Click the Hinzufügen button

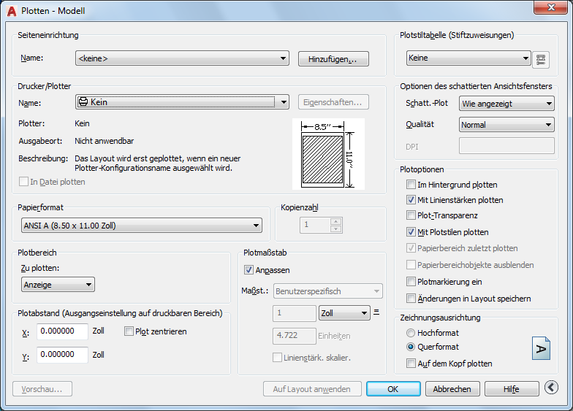(333, 59)
